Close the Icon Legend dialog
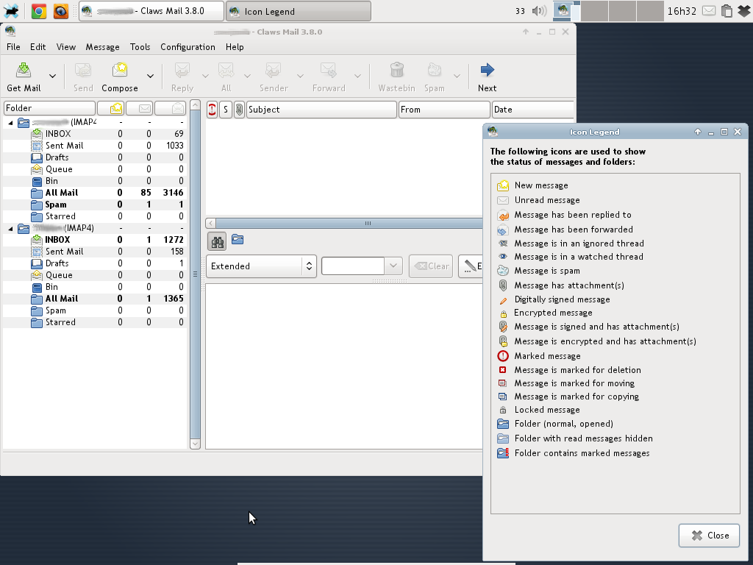 coord(709,536)
